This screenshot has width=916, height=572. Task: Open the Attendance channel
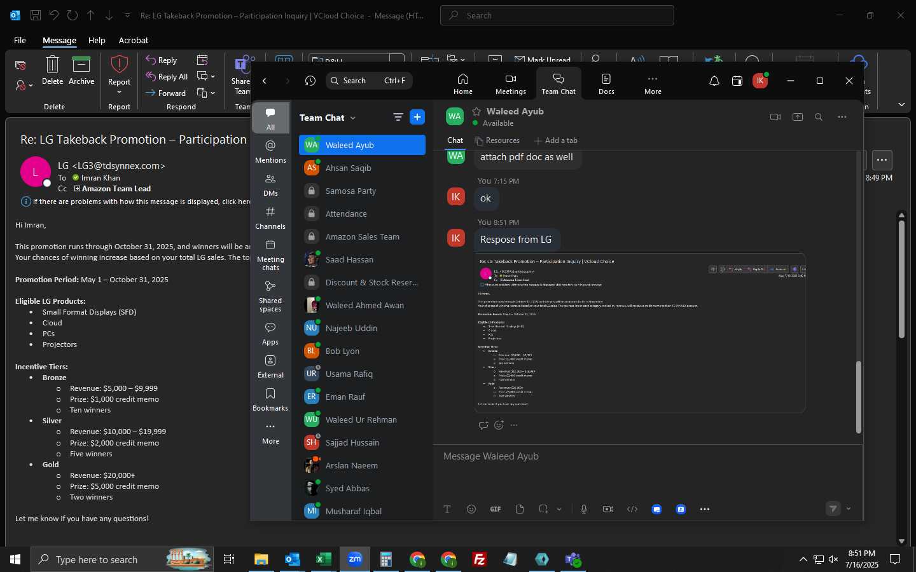click(362, 214)
